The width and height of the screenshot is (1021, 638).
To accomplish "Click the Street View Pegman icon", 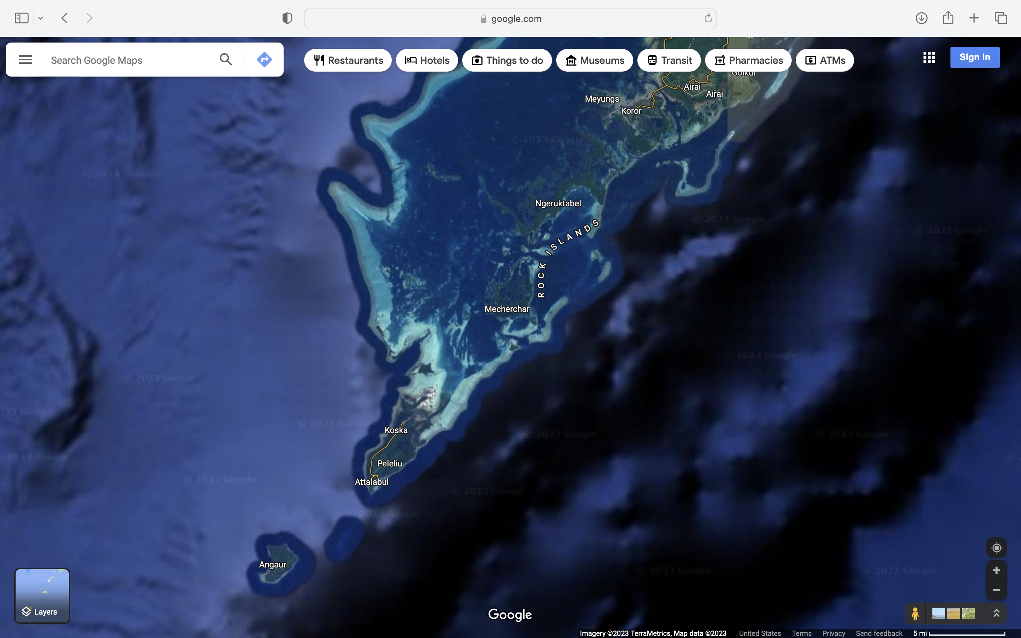I will point(915,613).
